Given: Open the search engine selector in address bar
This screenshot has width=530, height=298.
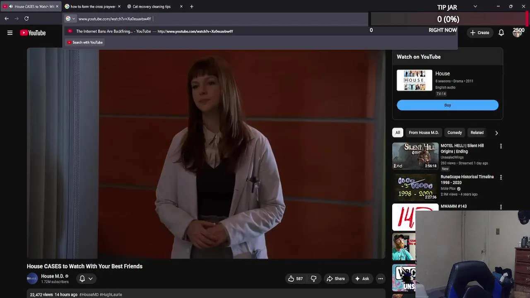Looking at the screenshot, I should click(70, 19).
